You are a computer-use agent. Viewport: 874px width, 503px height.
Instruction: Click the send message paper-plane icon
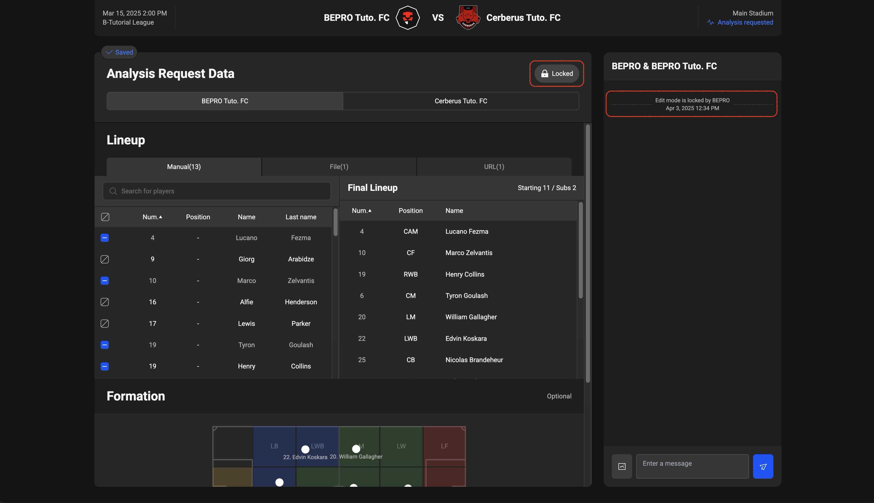pyautogui.click(x=763, y=466)
